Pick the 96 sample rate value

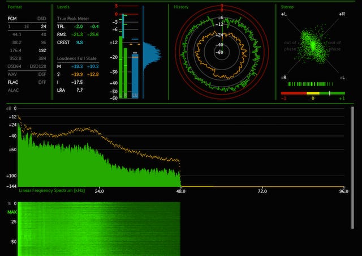click(x=44, y=42)
